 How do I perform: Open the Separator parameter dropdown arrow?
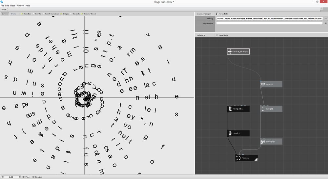click(x=326, y=23)
